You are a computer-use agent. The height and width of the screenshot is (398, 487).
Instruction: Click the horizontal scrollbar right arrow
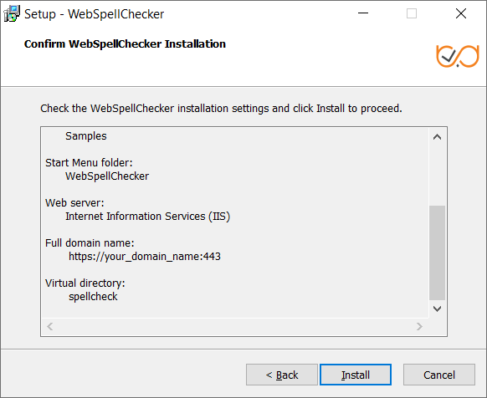(x=419, y=326)
